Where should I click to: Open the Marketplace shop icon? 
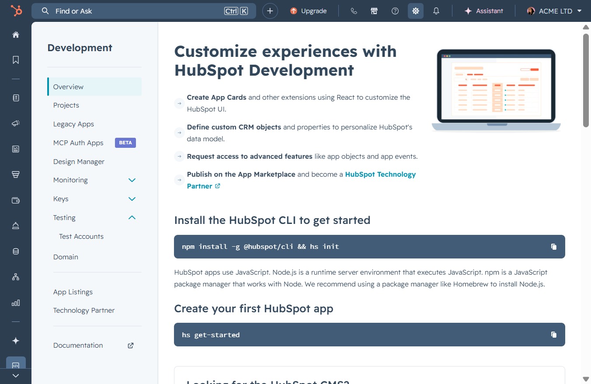(x=374, y=11)
